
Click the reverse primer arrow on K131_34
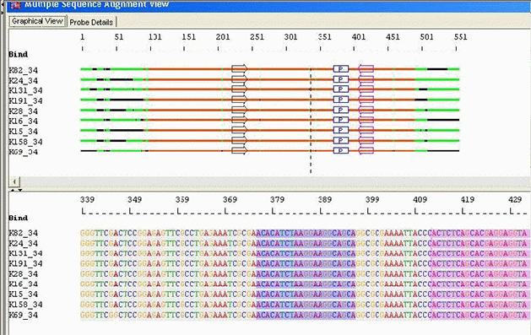pos(366,89)
